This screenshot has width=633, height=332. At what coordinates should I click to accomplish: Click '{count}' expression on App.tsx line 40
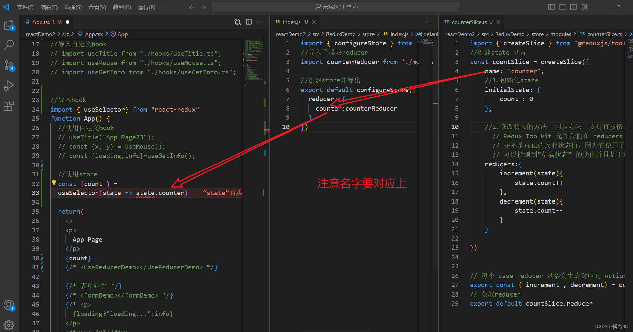coord(78,258)
